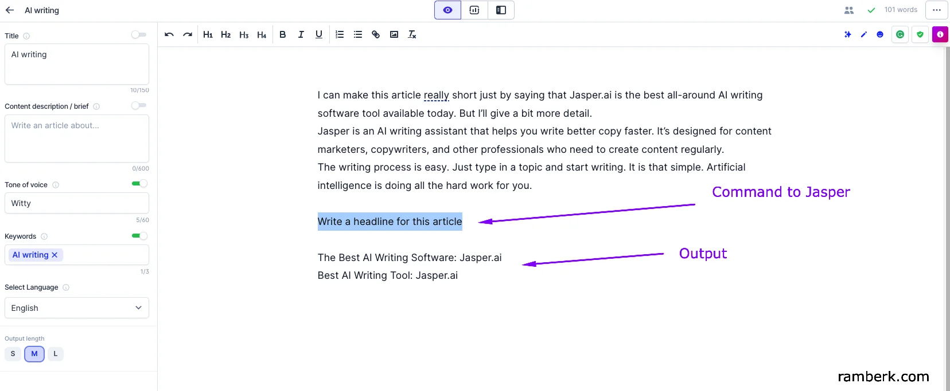Image resolution: width=950 pixels, height=391 pixels.
Task: Click into the Title text area
Action: (x=77, y=64)
